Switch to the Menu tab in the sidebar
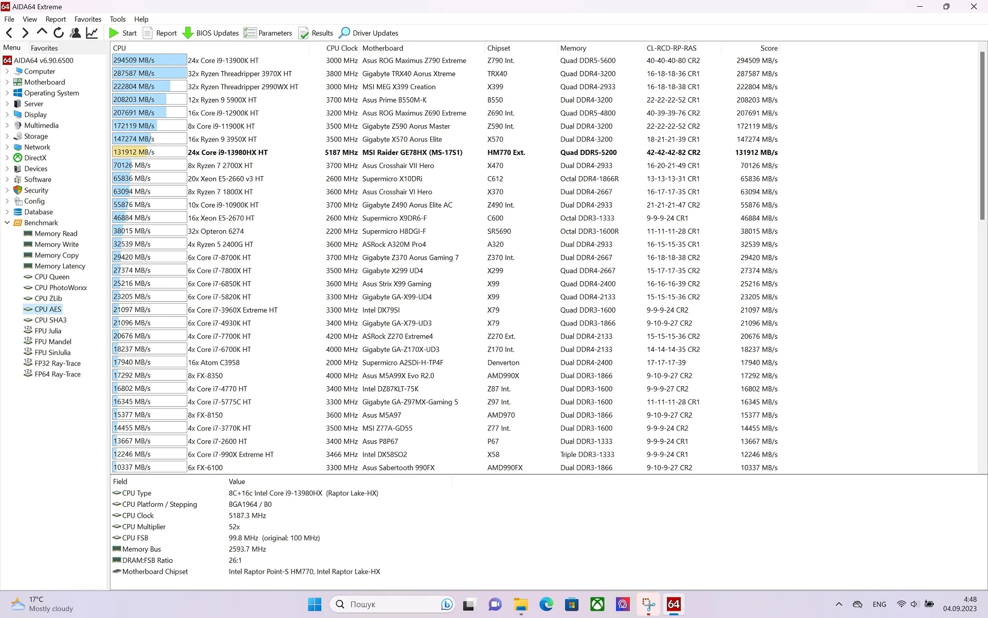The height and width of the screenshot is (618, 988). [x=12, y=47]
